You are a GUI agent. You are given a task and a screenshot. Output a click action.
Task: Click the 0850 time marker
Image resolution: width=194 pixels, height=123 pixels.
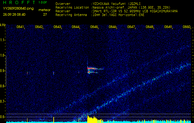click(x=187, y=27)
